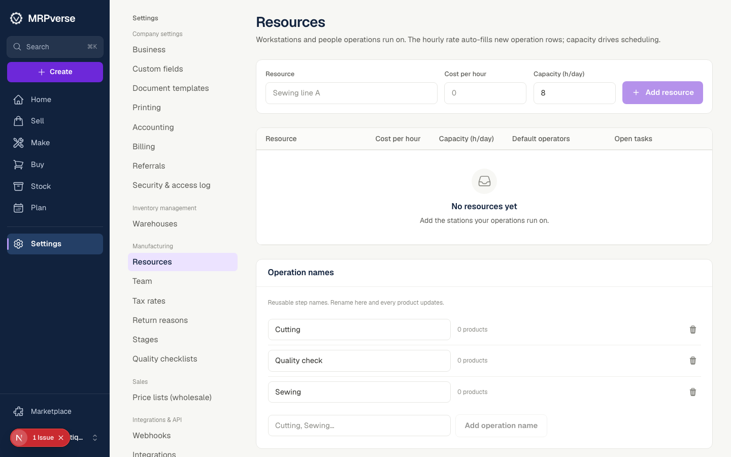
Task: Click the Open tasks column header
Action: [633, 139]
